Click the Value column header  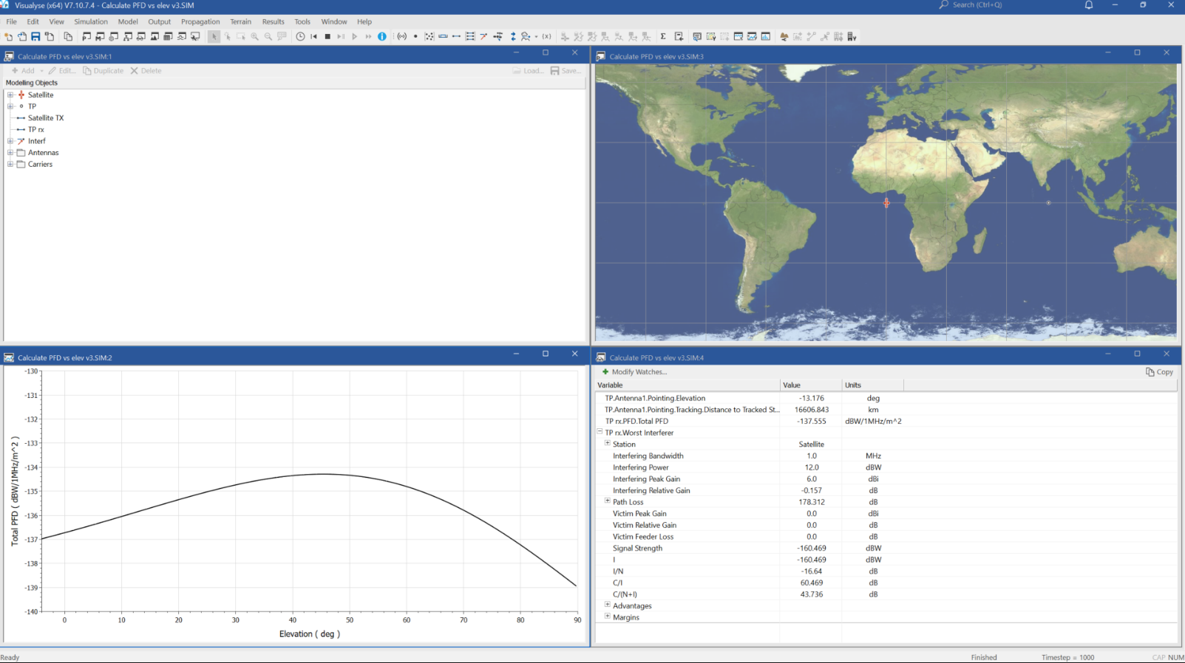coord(812,385)
